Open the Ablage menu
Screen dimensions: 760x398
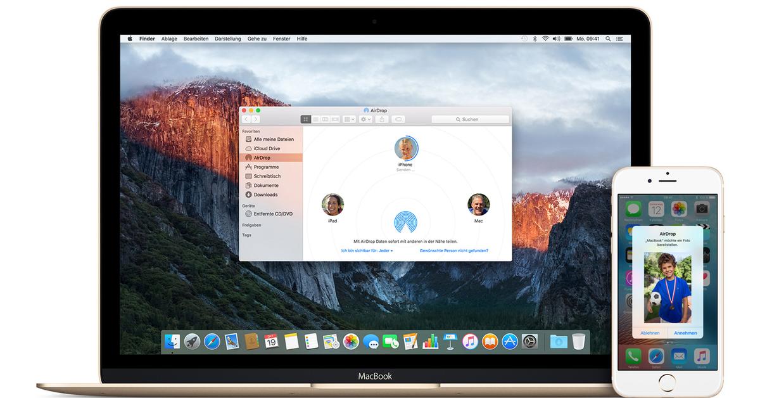click(169, 39)
